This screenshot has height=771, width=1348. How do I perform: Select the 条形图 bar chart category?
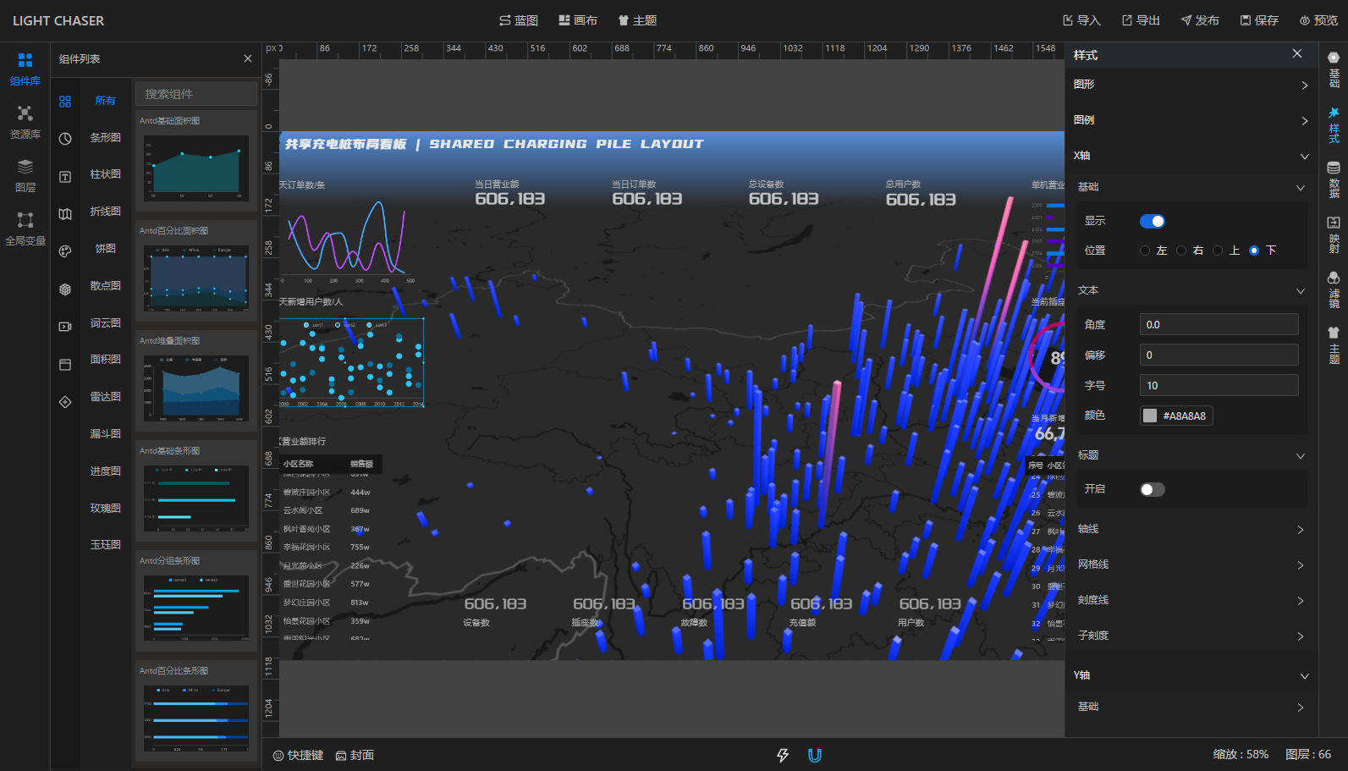(105, 138)
